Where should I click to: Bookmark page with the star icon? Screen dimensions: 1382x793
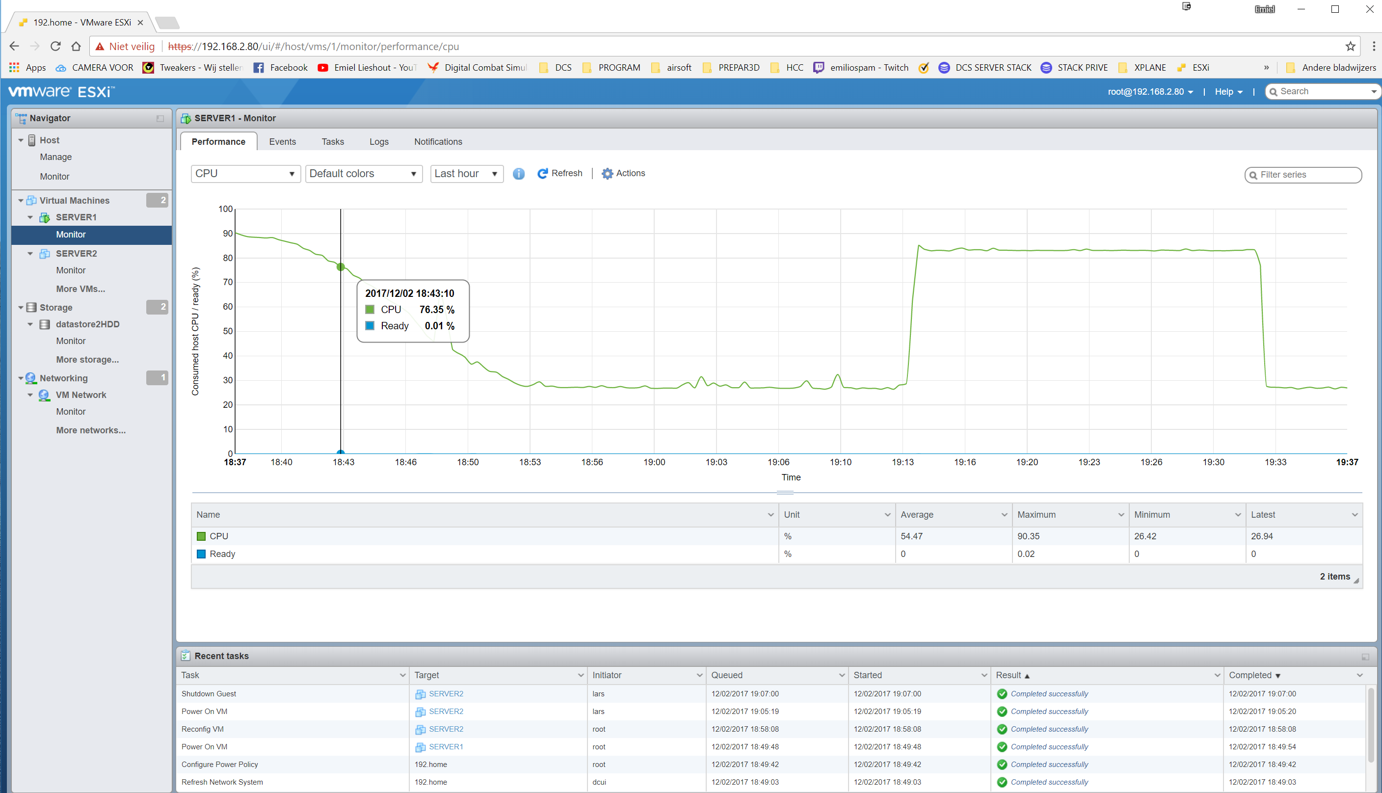tap(1350, 47)
